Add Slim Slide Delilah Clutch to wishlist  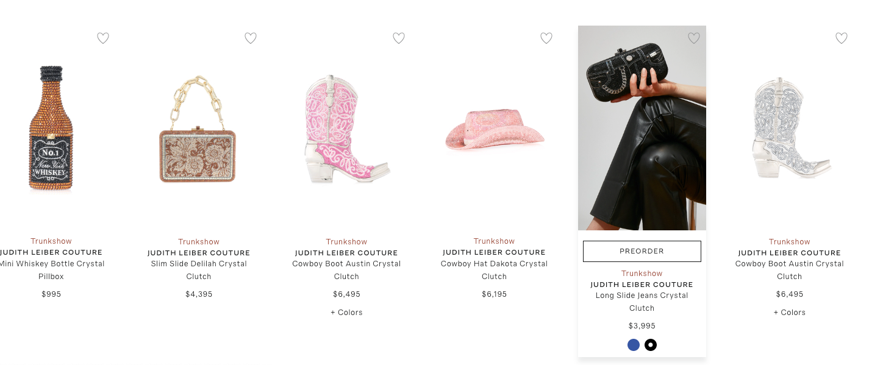(251, 38)
